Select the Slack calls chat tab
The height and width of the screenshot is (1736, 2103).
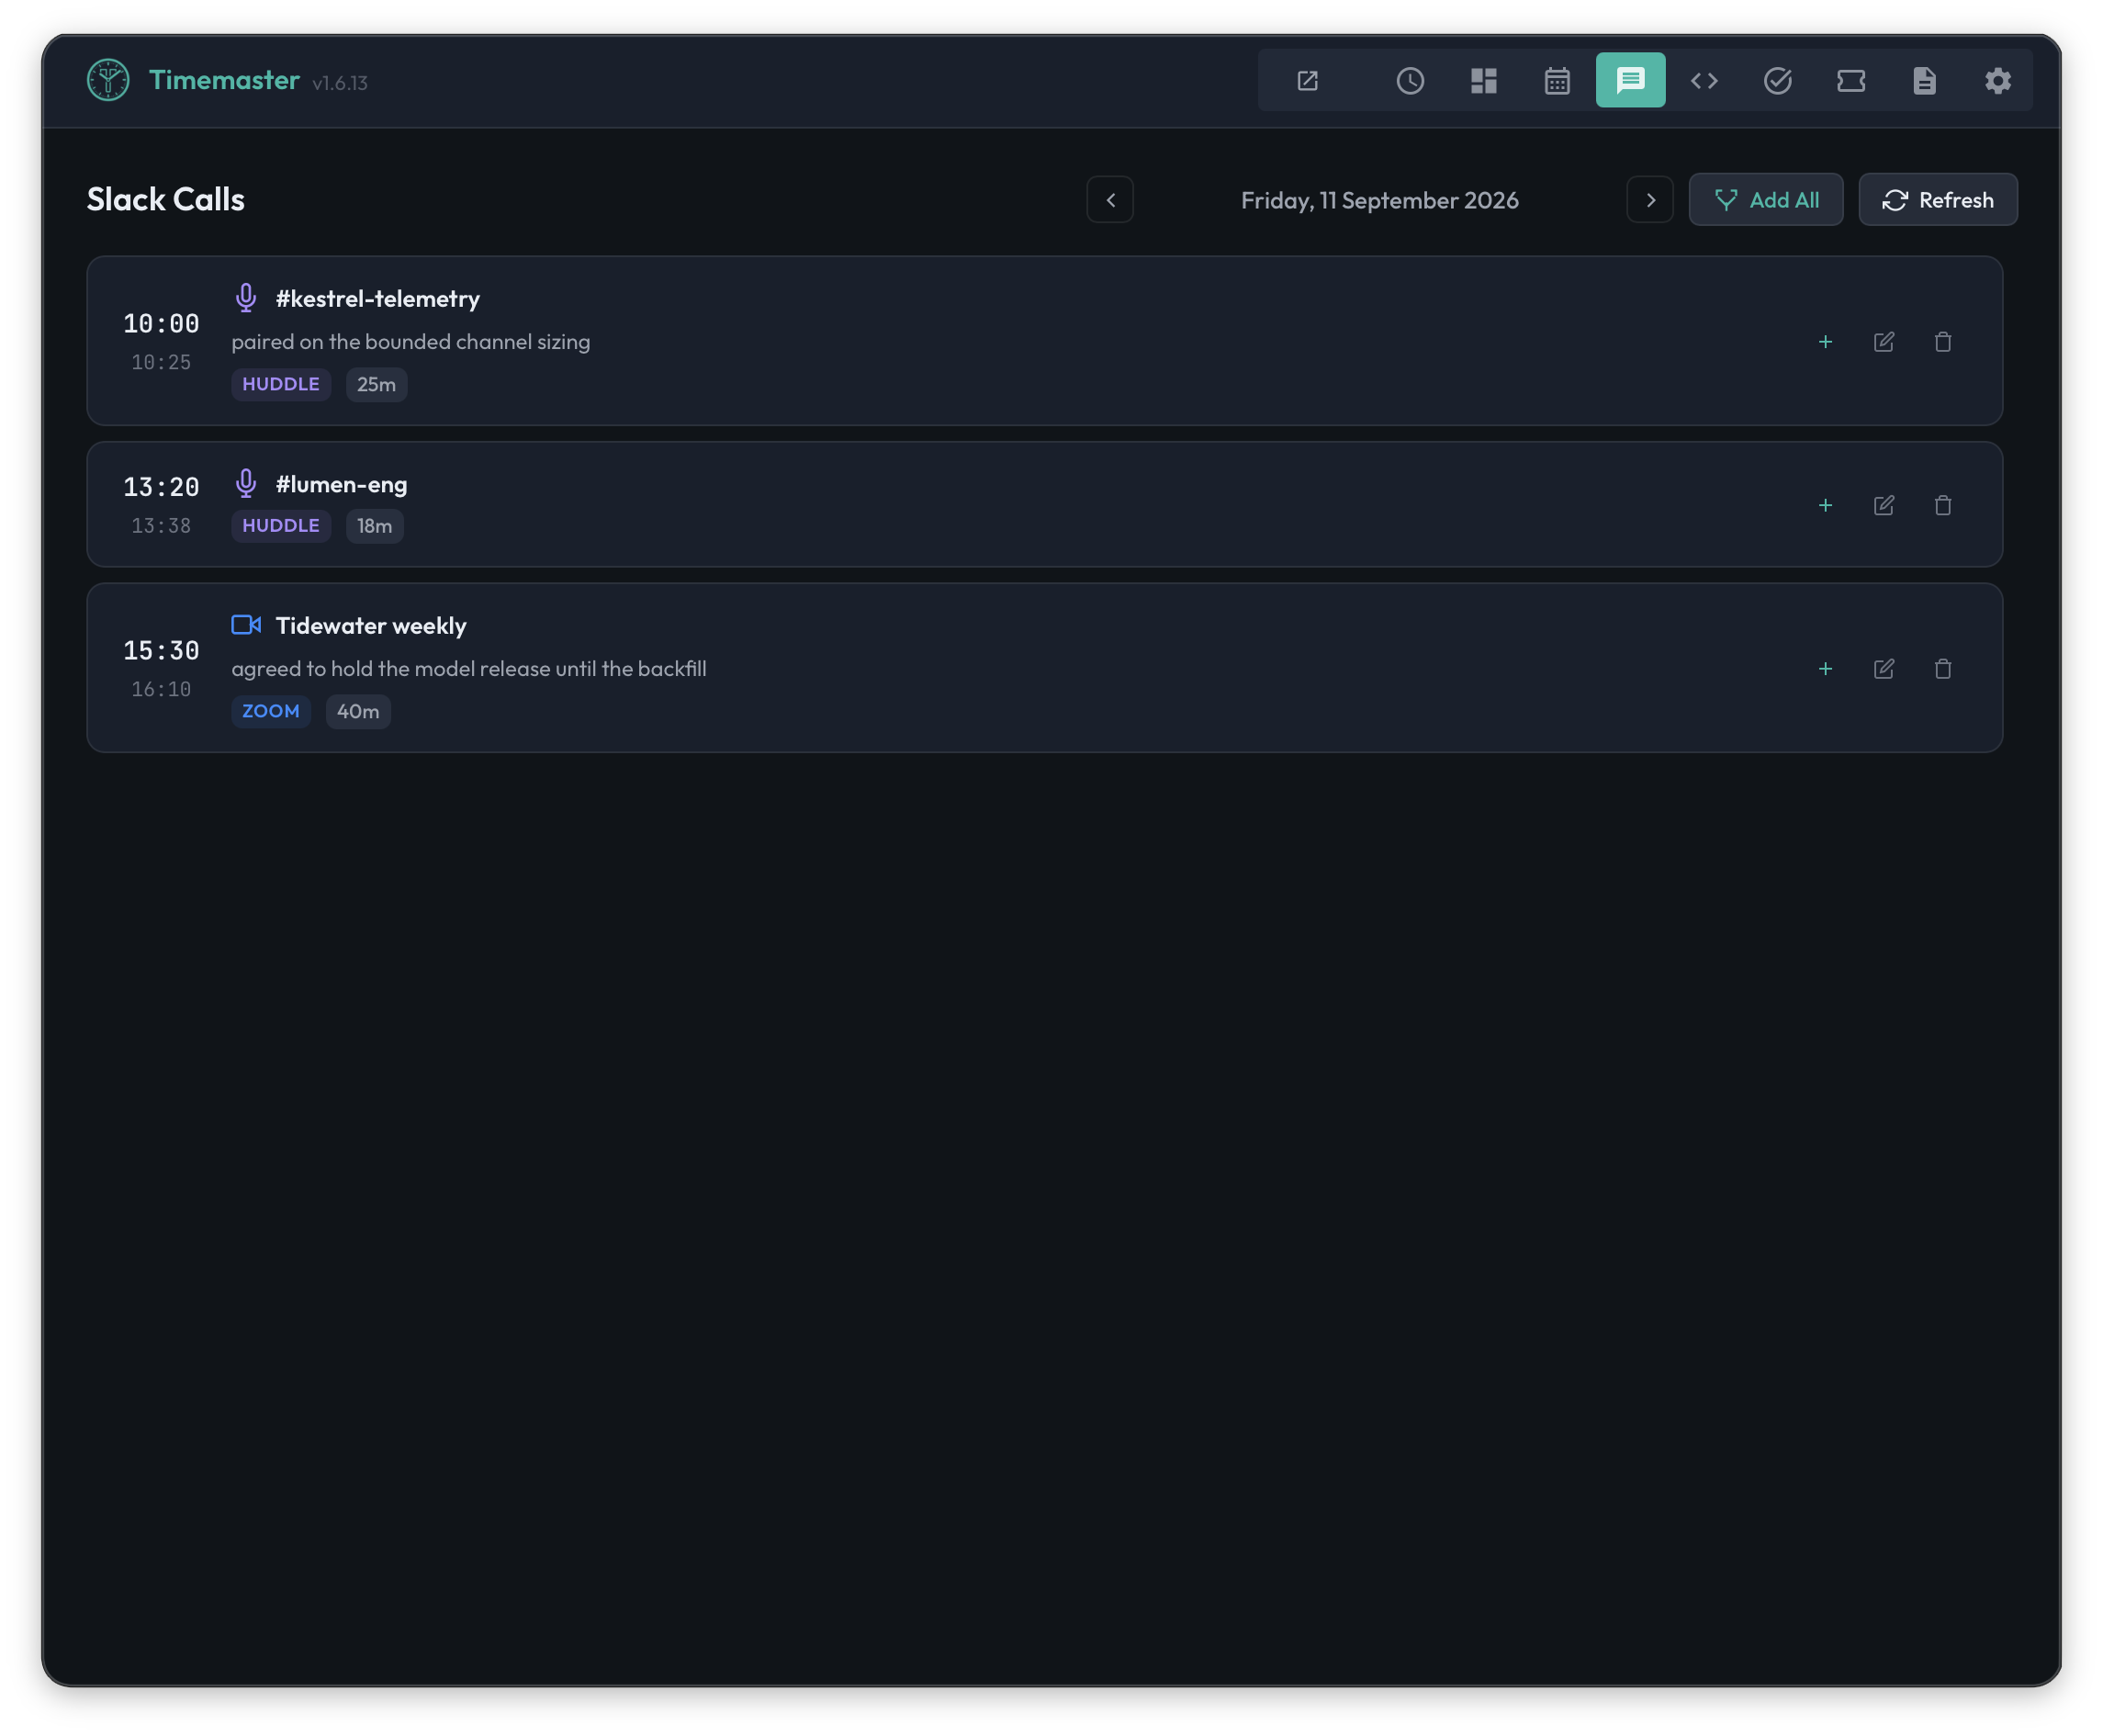pos(1631,81)
